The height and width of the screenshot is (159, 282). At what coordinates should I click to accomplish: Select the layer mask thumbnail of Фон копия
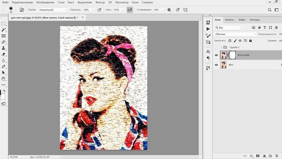(233, 55)
